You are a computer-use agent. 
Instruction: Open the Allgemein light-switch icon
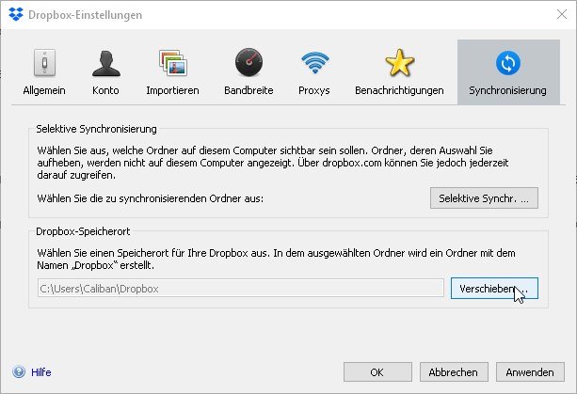(x=44, y=63)
